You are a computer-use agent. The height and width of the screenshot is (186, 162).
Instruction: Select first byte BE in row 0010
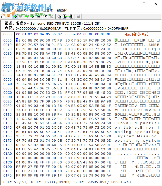[18, 45]
